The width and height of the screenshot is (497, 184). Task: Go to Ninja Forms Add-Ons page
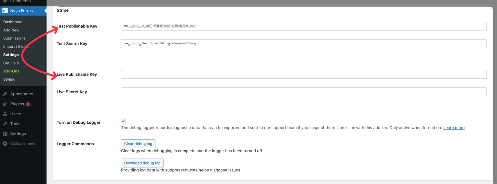[x=11, y=71]
